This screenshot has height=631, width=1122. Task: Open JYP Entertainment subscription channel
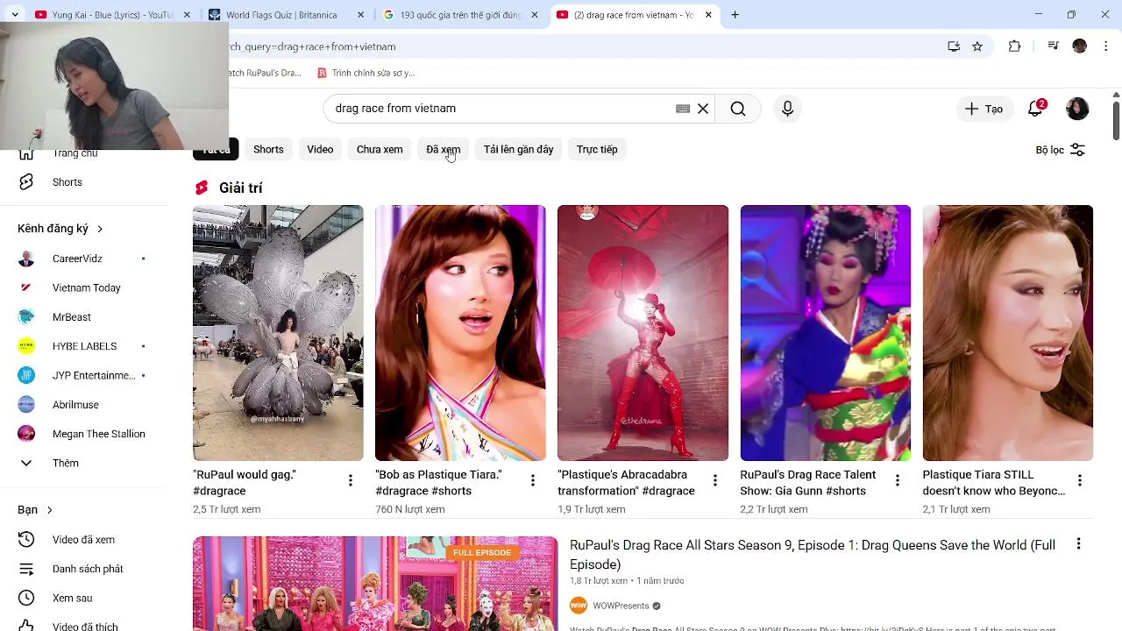(x=93, y=375)
